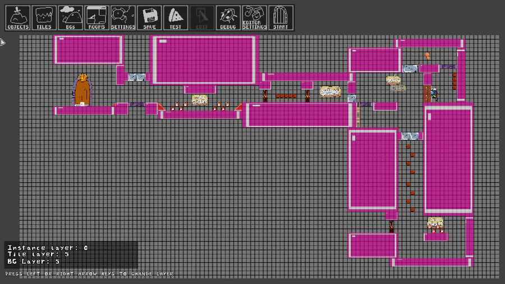
Task: Select the sign between the mushroom groups
Action: (x=200, y=99)
